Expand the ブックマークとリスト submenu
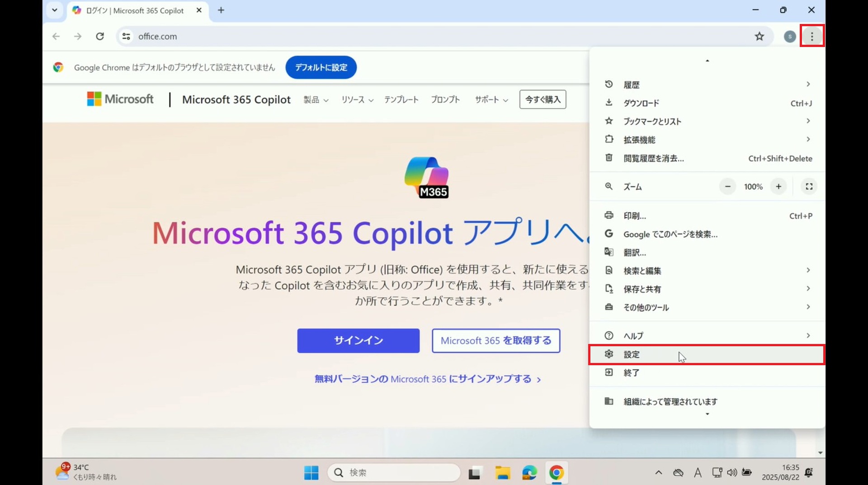This screenshot has width=868, height=485. [707, 121]
